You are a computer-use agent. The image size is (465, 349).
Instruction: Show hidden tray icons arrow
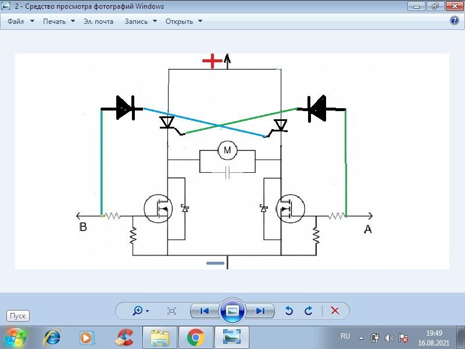(361, 338)
